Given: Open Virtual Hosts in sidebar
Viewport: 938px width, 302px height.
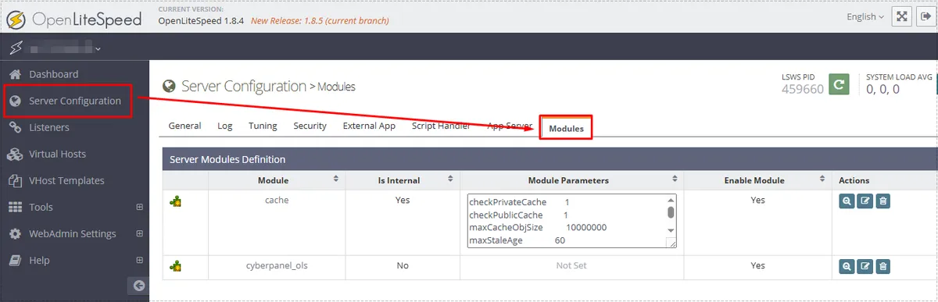Looking at the screenshot, I should click(x=58, y=154).
